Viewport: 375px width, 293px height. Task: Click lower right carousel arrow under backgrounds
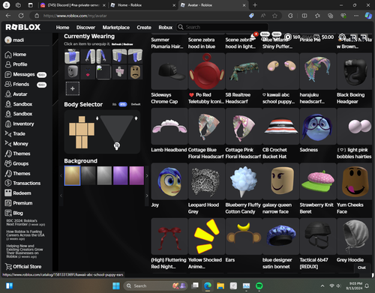click(x=147, y=196)
